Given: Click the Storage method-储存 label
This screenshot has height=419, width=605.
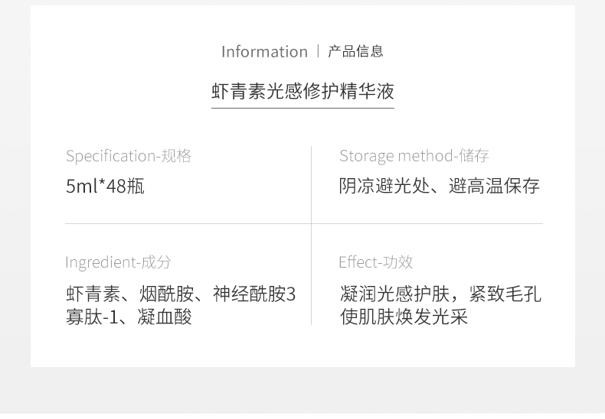Looking at the screenshot, I should tap(414, 156).
